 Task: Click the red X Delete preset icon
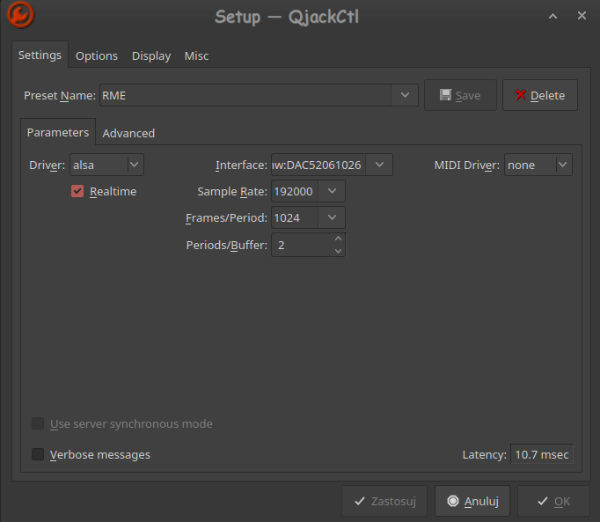pyautogui.click(x=521, y=95)
